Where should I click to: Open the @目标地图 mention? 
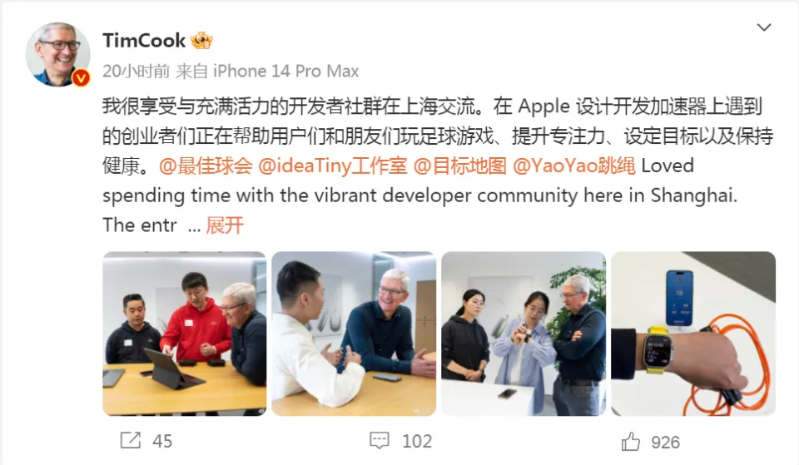(460, 166)
